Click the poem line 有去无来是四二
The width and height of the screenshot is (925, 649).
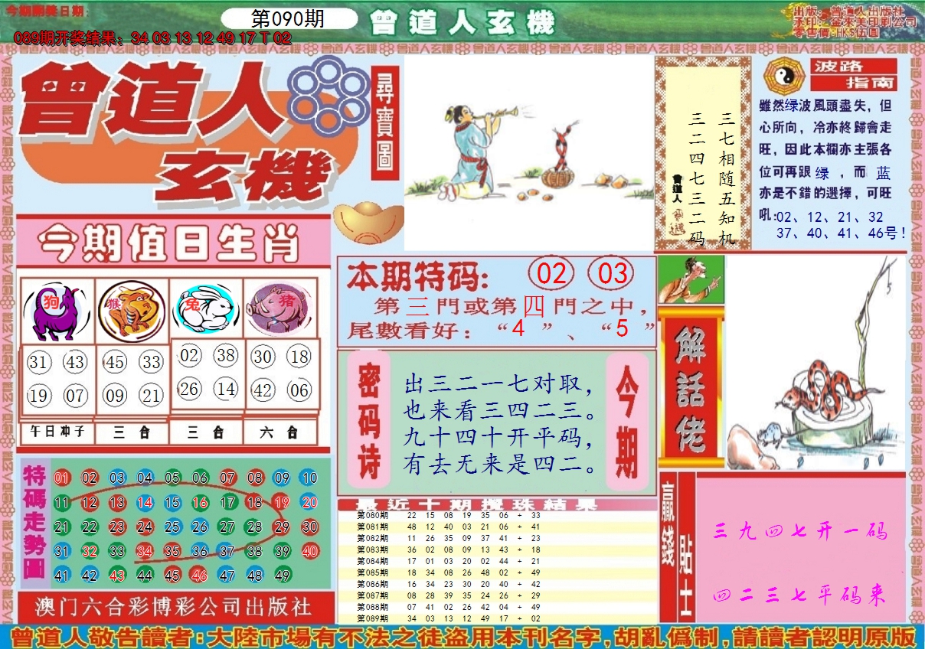tap(500, 465)
